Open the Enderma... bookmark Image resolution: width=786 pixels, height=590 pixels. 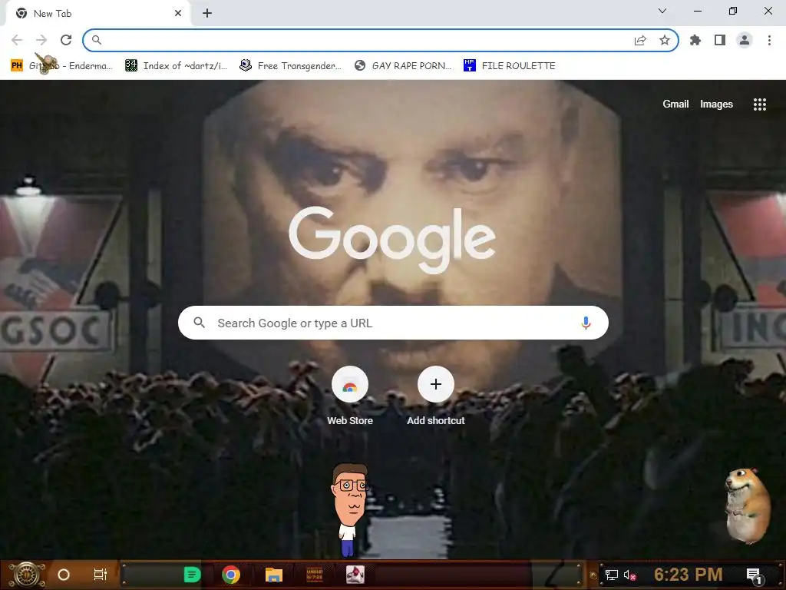(61, 66)
